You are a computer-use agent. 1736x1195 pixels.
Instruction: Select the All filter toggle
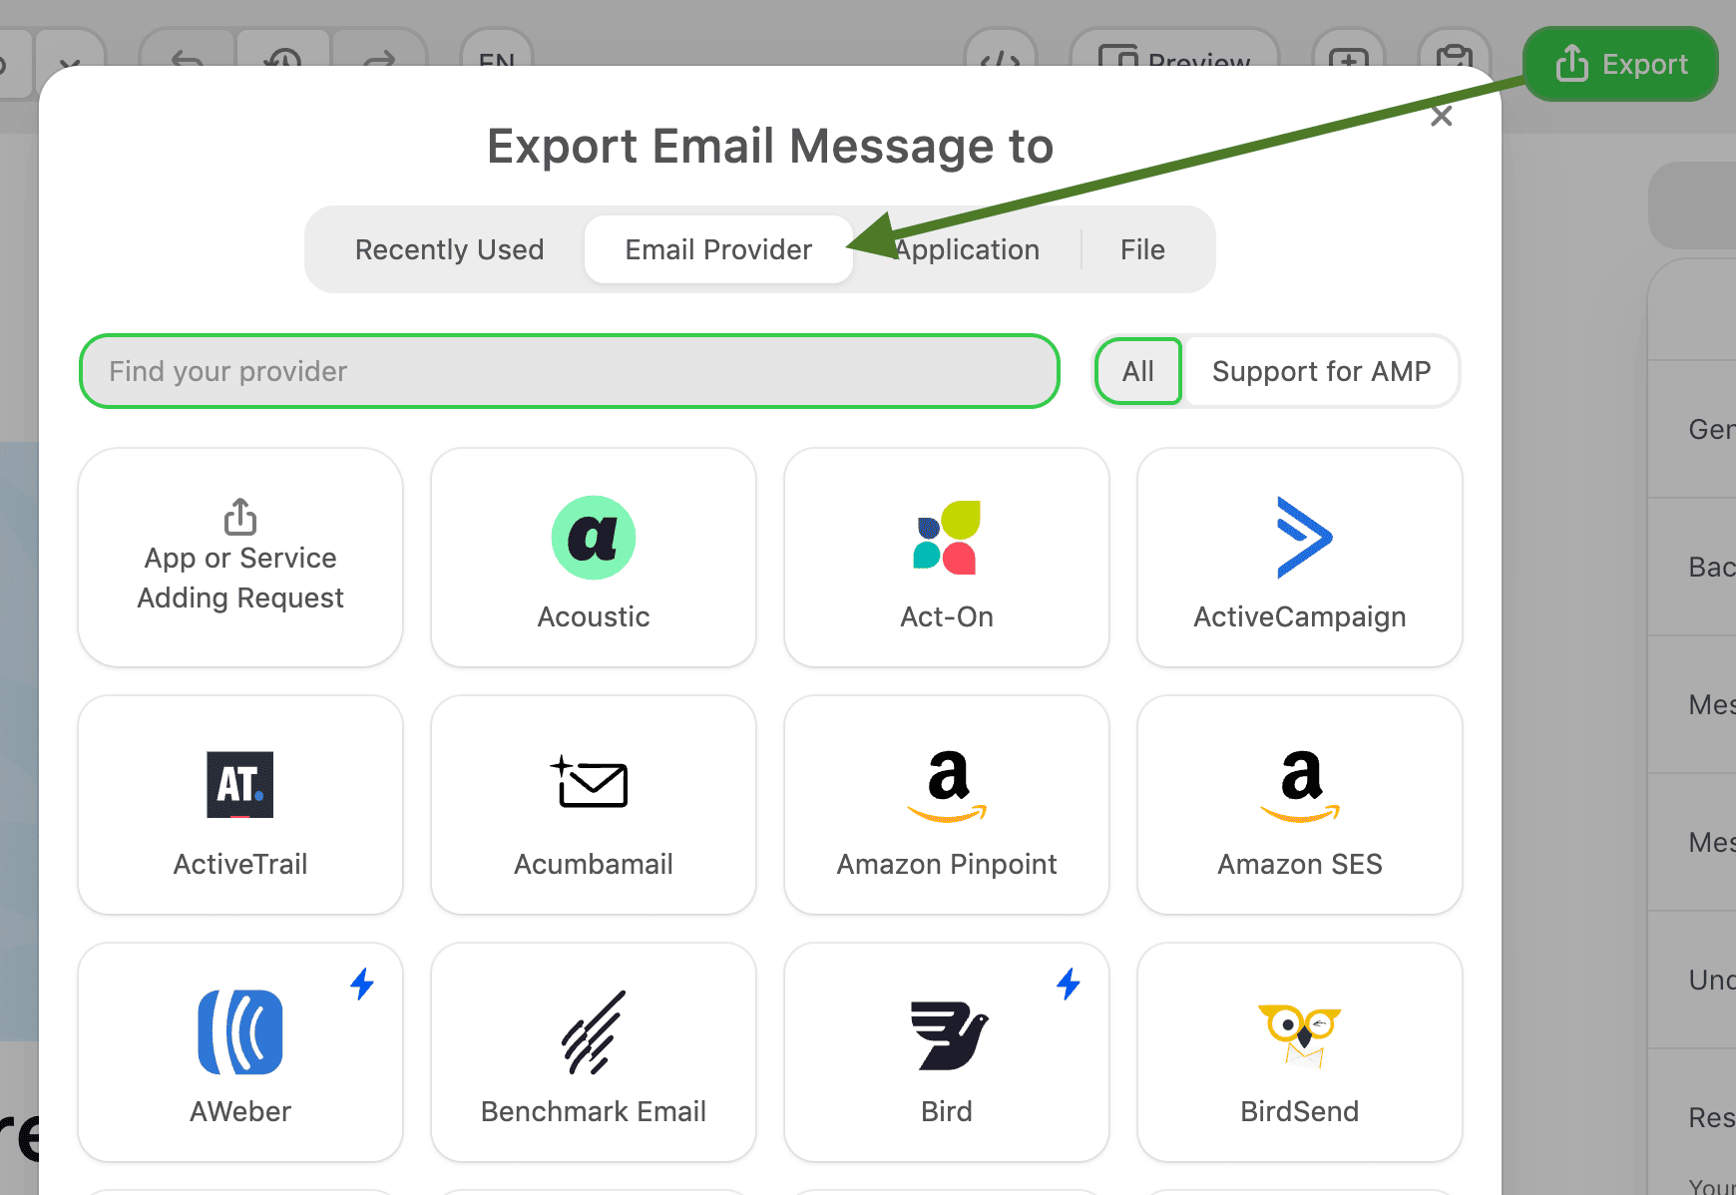(1137, 371)
